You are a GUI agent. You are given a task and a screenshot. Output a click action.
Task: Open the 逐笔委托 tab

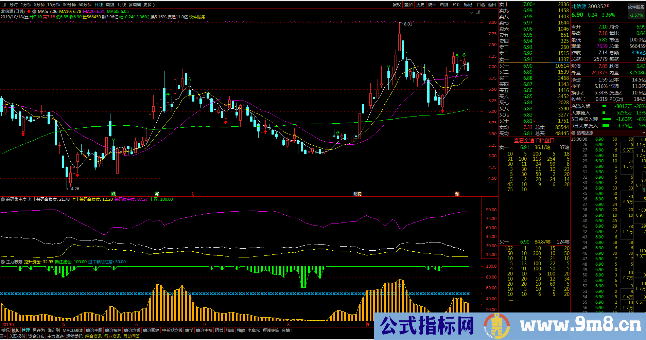[74, 336]
